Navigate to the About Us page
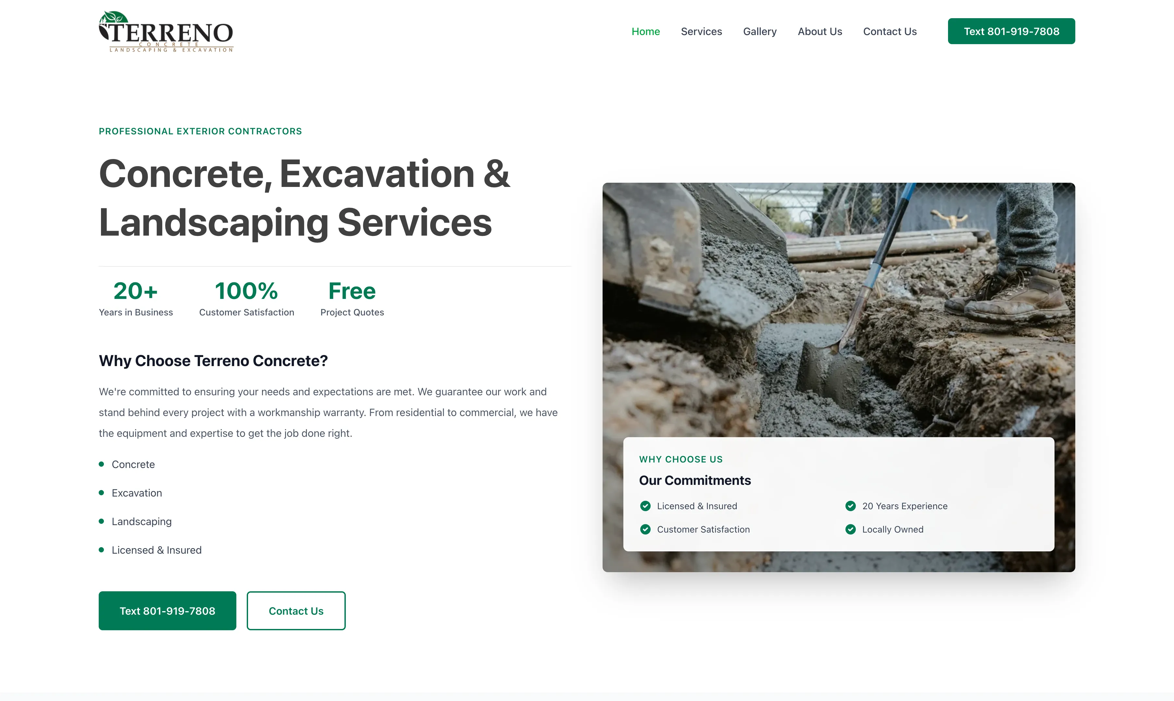This screenshot has height=701, width=1174. coord(820,31)
